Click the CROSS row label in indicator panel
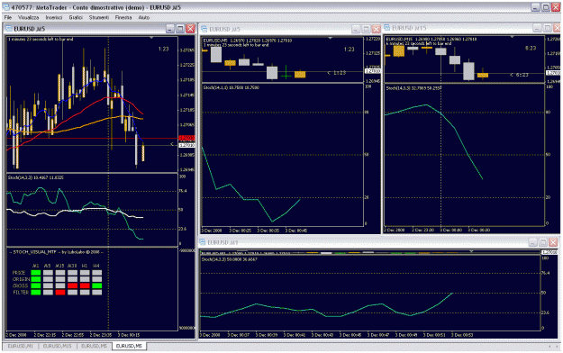Viewport: 563px width, 353px height. (x=20, y=285)
